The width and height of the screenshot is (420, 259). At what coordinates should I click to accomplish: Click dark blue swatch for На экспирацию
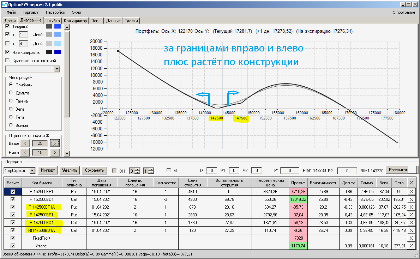point(58,52)
